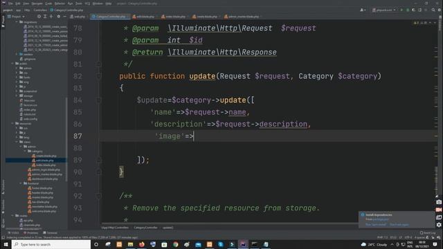Click Stop icon in run toolbar
The image size is (443, 249).
pyautogui.click(x=426, y=10)
